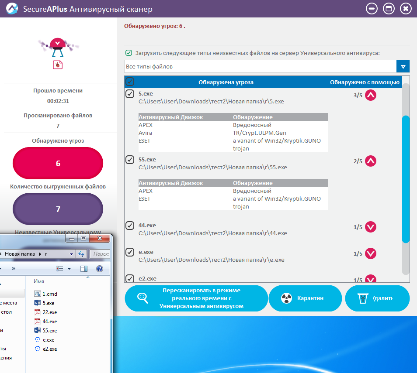The height and width of the screenshot is (373, 417).
Task: Click the Удалить delete button
Action: (377, 298)
